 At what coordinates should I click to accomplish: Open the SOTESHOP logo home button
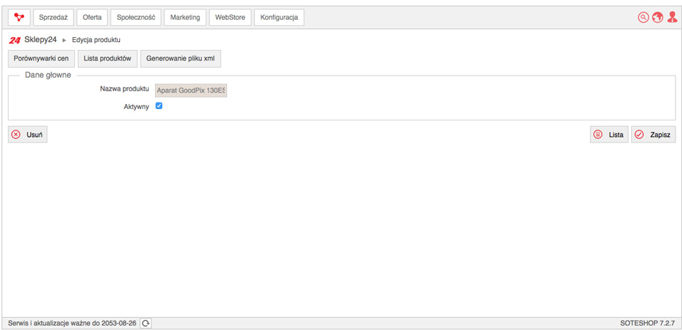19,17
